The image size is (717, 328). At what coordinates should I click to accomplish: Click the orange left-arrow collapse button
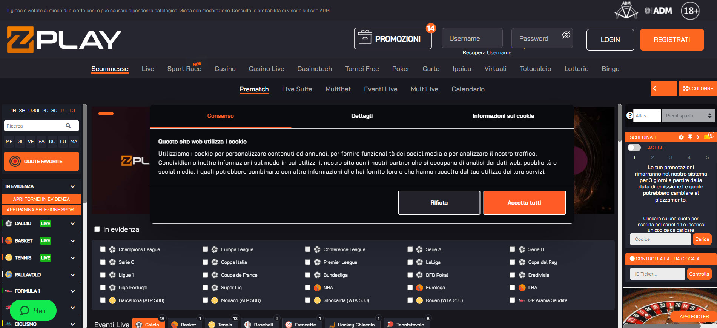click(x=663, y=88)
